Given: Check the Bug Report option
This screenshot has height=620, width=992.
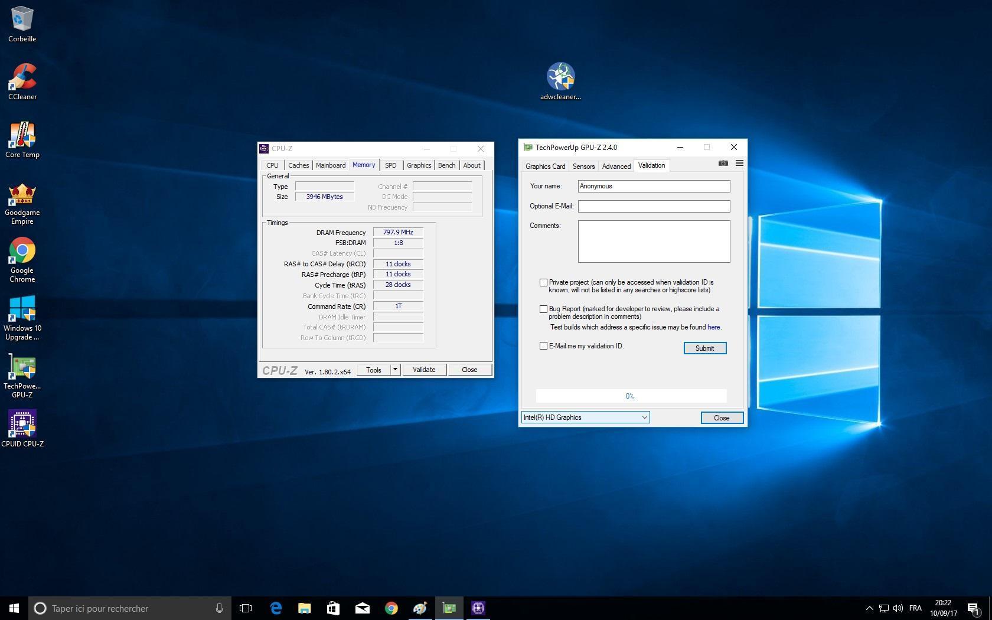Looking at the screenshot, I should [x=543, y=309].
